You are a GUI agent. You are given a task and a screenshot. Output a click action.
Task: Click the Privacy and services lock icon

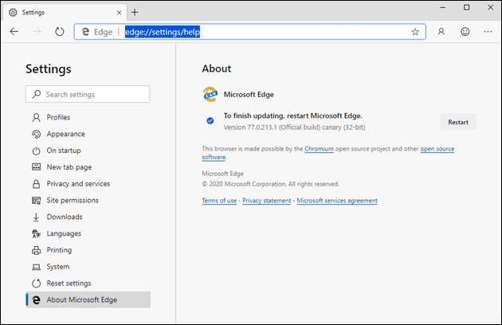point(36,184)
